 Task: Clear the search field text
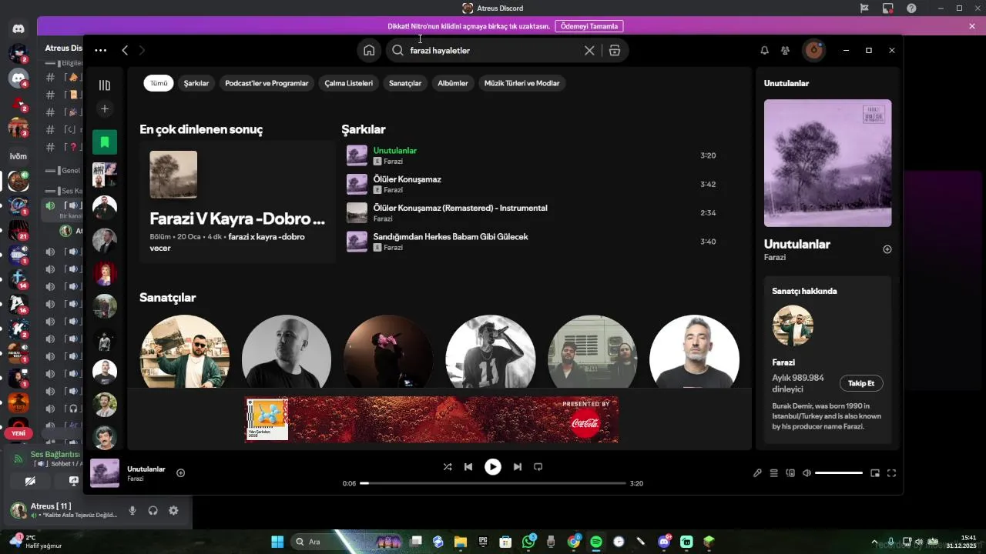pyautogui.click(x=589, y=50)
